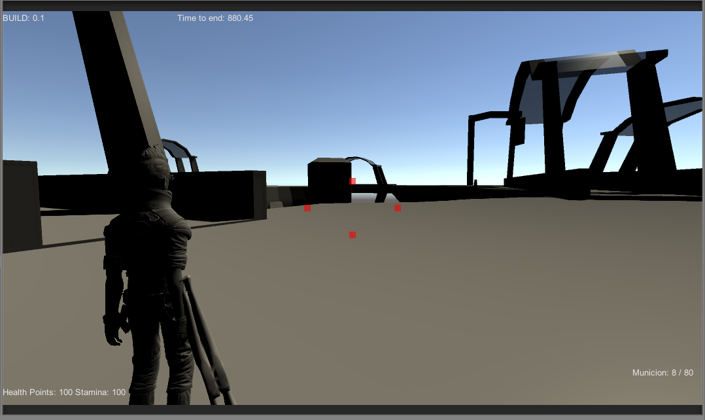Click the right red crosshair marker
This screenshot has height=420, width=705.
pyautogui.click(x=398, y=208)
